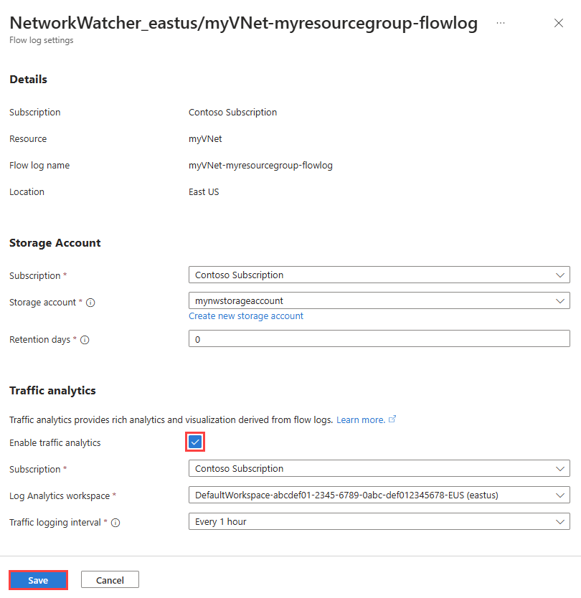Click Create new storage account link
The image size is (581, 598).
[246, 316]
